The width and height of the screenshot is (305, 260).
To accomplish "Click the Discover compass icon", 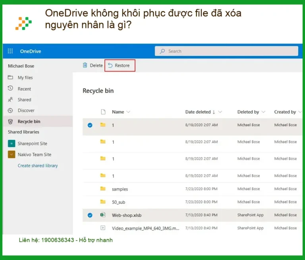I will (x=10, y=111).
